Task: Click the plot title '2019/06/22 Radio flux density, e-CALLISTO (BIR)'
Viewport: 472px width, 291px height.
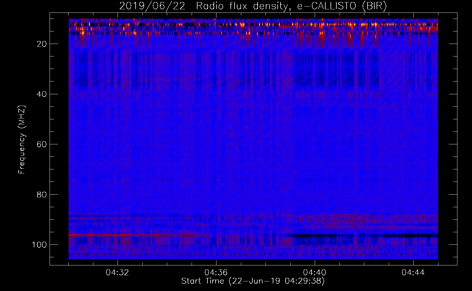Action: coord(253,6)
